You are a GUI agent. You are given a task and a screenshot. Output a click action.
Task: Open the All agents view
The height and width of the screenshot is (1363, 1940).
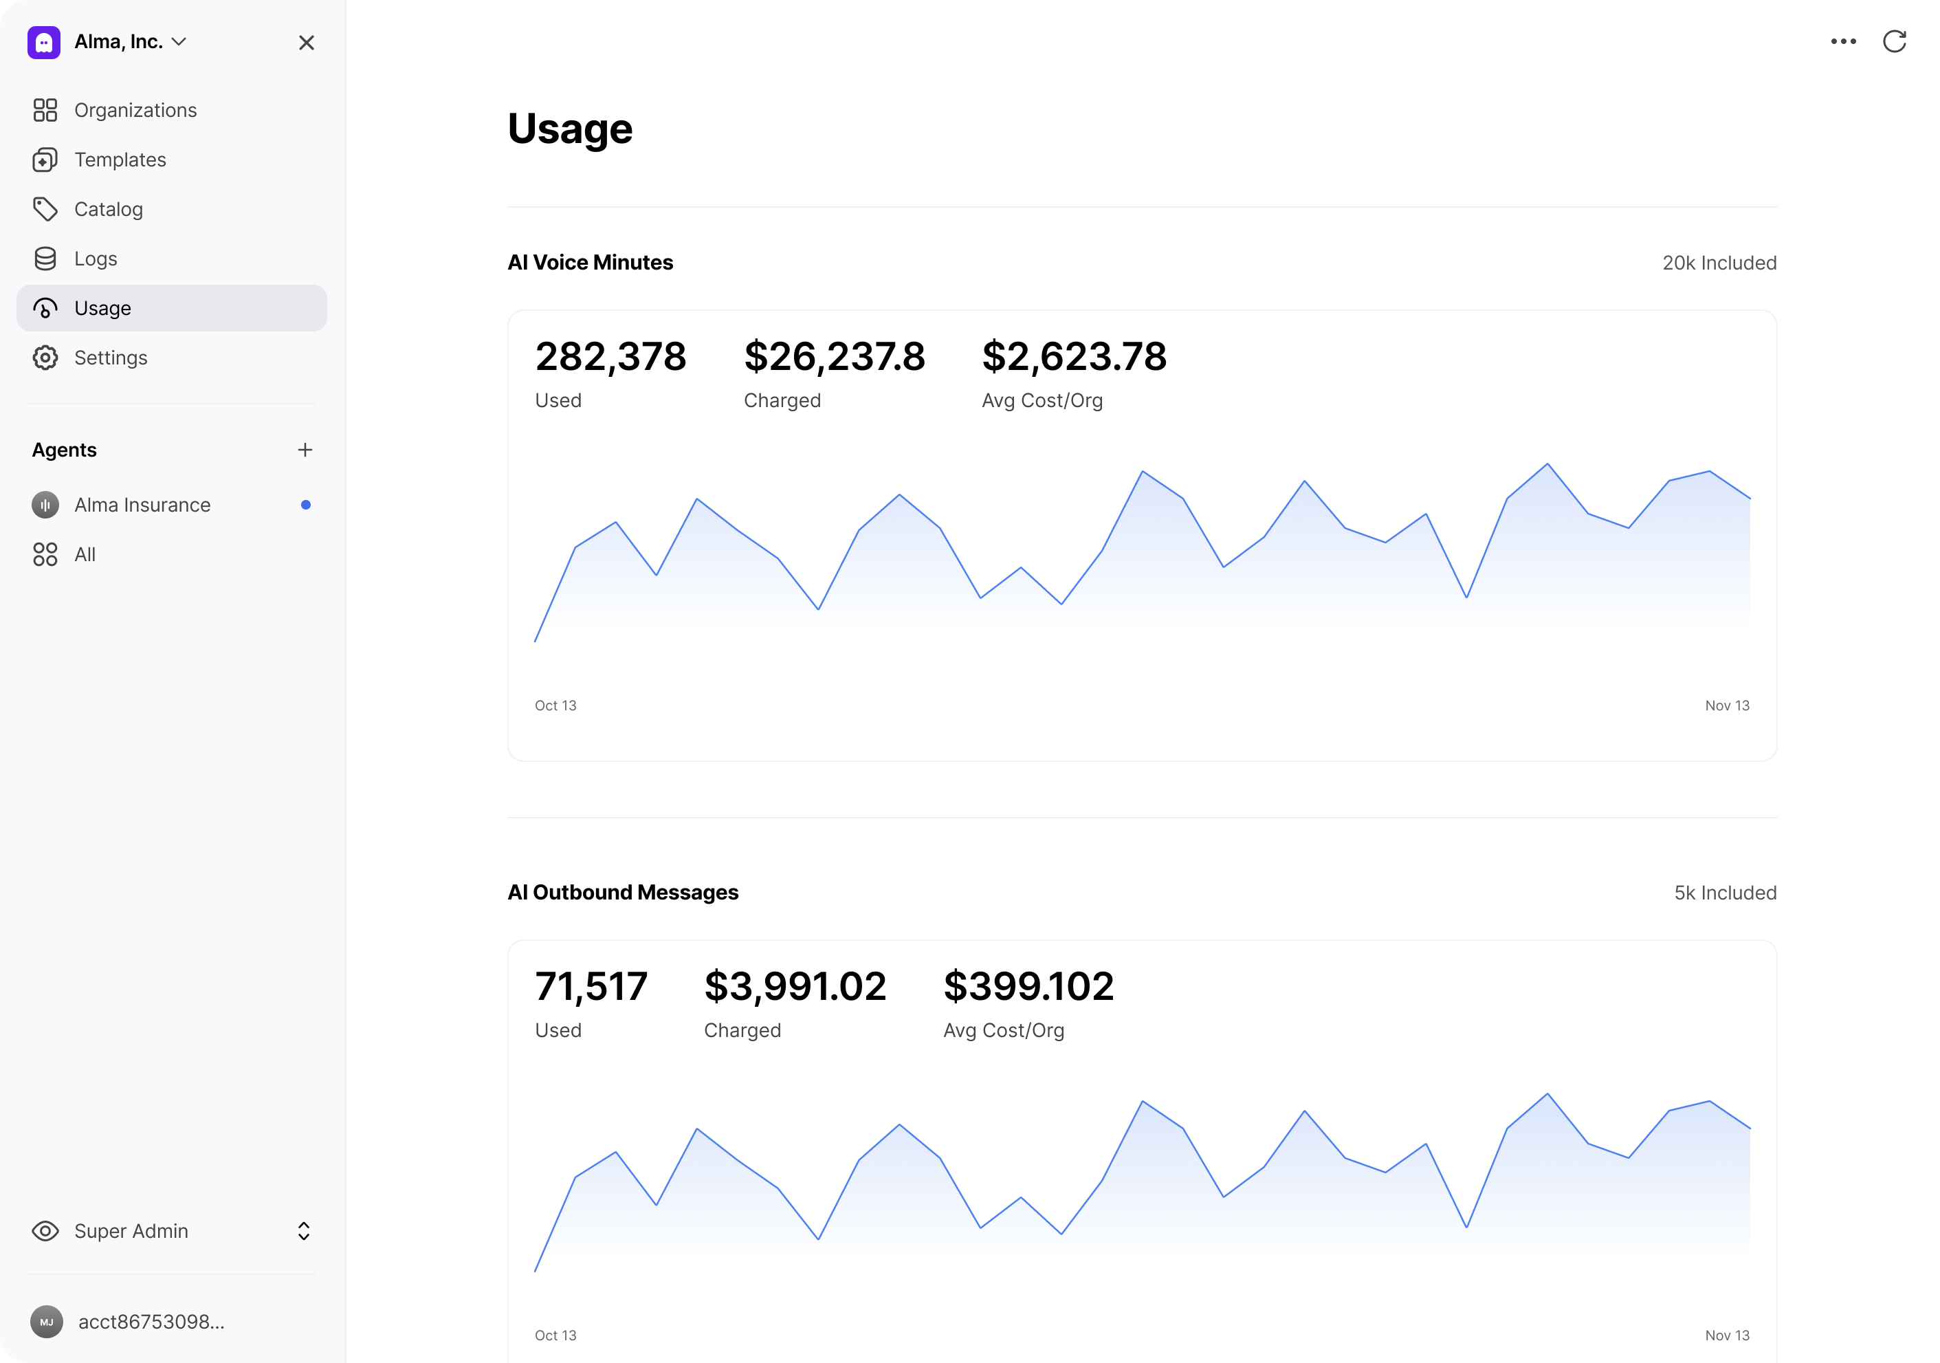pos(85,554)
